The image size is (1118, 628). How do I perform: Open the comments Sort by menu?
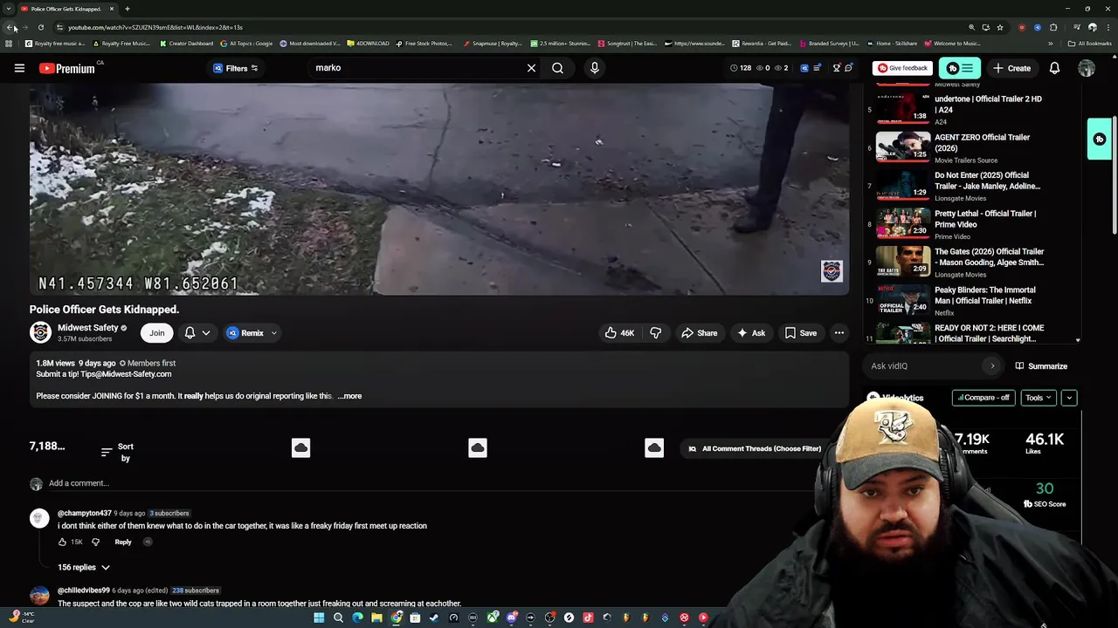pyautogui.click(x=117, y=452)
